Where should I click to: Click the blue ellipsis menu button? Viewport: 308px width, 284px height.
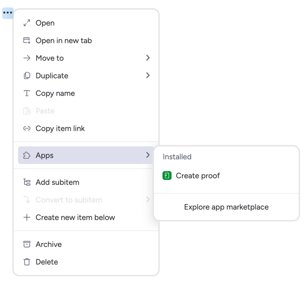point(8,13)
